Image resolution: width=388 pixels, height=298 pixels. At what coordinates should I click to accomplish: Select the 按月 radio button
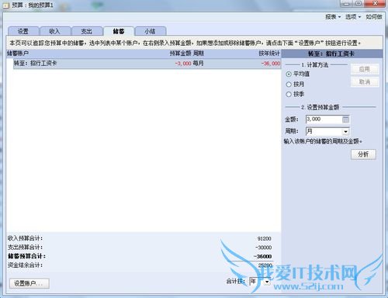pyautogui.click(x=289, y=85)
